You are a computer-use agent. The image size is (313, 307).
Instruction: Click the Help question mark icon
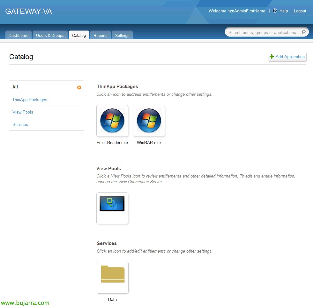(x=275, y=11)
